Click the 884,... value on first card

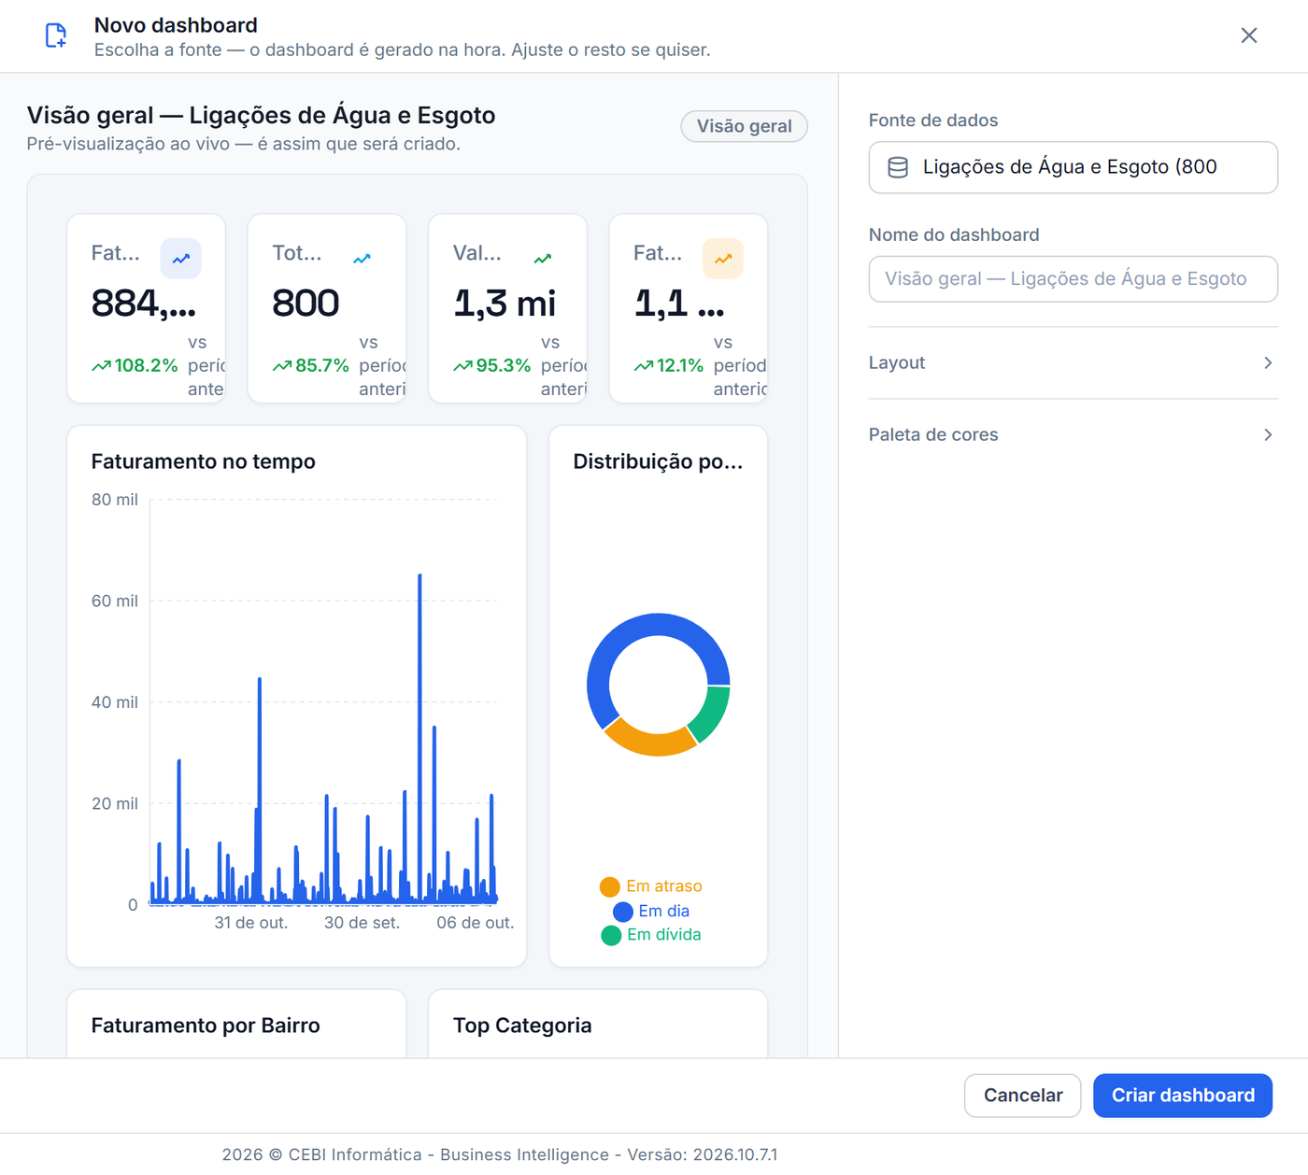click(144, 304)
